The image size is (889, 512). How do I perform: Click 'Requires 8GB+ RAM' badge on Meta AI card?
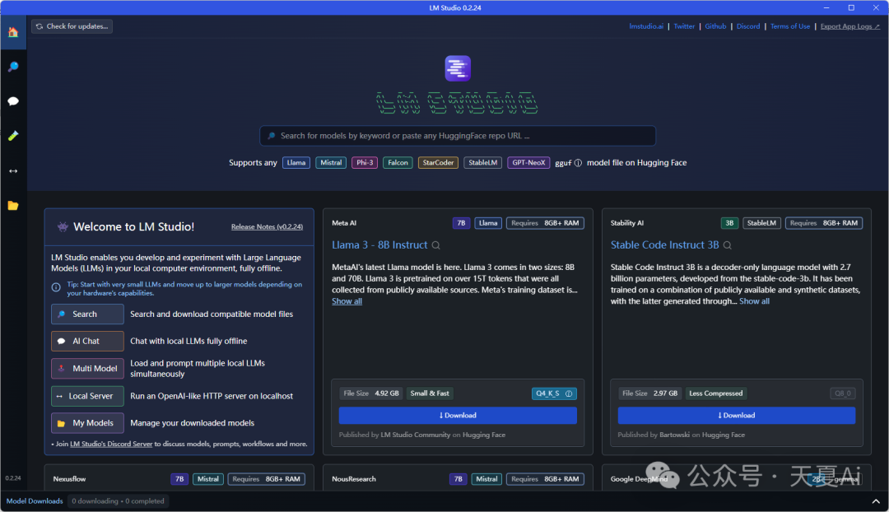tap(545, 223)
